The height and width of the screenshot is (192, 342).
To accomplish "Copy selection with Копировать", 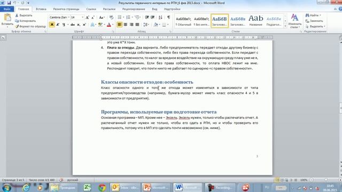I will click(25, 21).
